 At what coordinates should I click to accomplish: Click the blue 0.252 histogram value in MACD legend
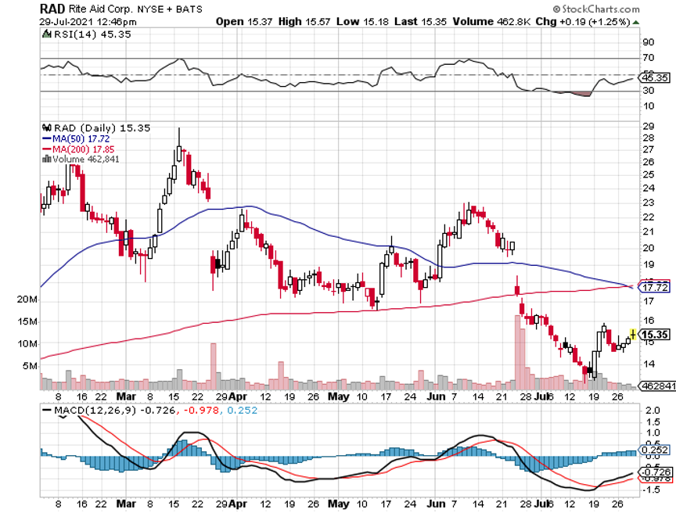243,410
